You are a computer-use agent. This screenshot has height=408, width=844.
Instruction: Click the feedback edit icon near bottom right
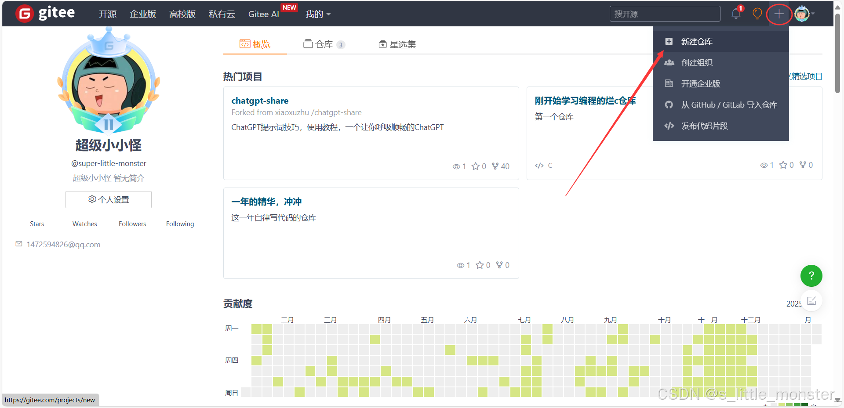coord(812,300)
